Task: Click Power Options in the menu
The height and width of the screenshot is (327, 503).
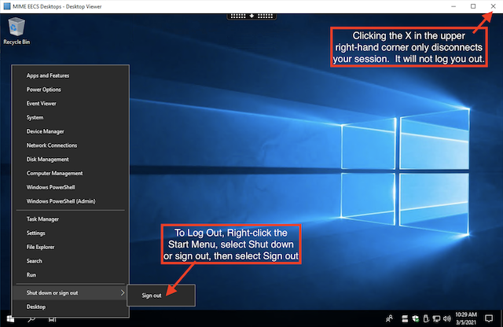Action: 44,90
